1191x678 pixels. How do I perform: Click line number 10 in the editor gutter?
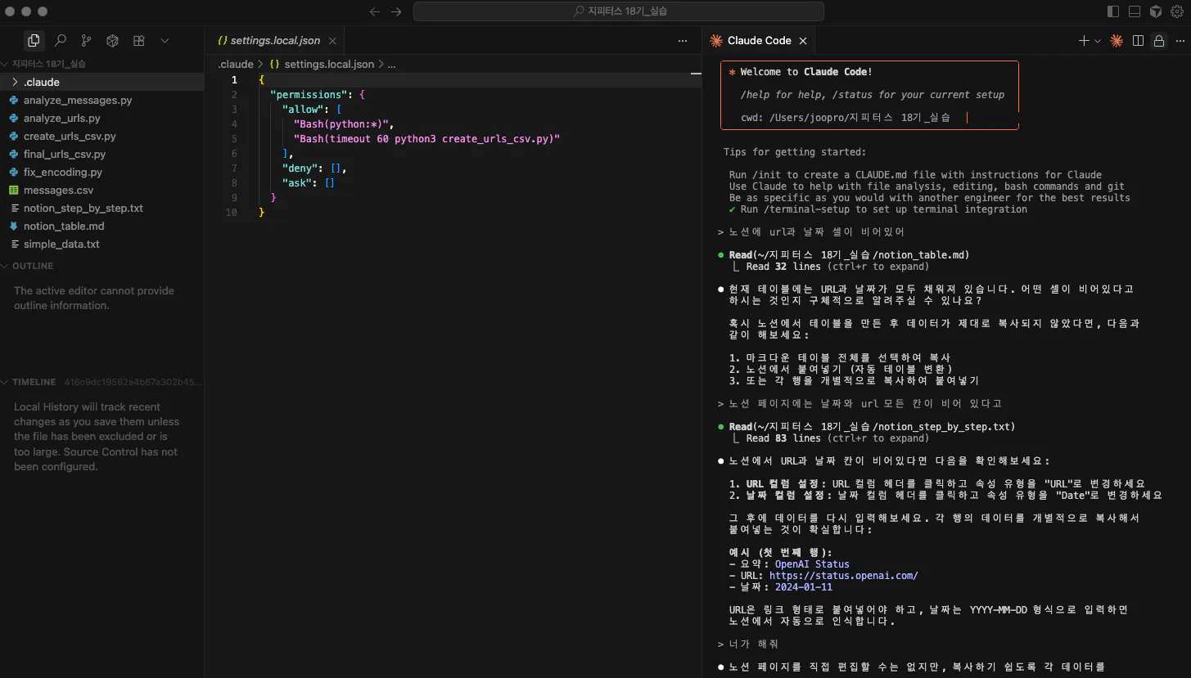(x=232, y=213)
